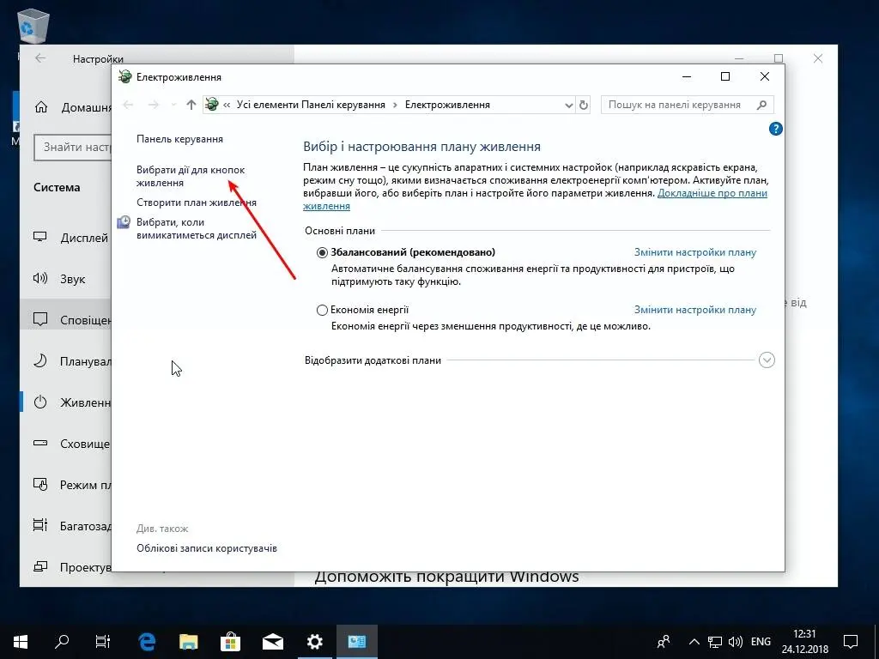Click the back arrow in the Settings window
Image resolution: width=879 pixels, height=659 pixels.
point(40,58)
